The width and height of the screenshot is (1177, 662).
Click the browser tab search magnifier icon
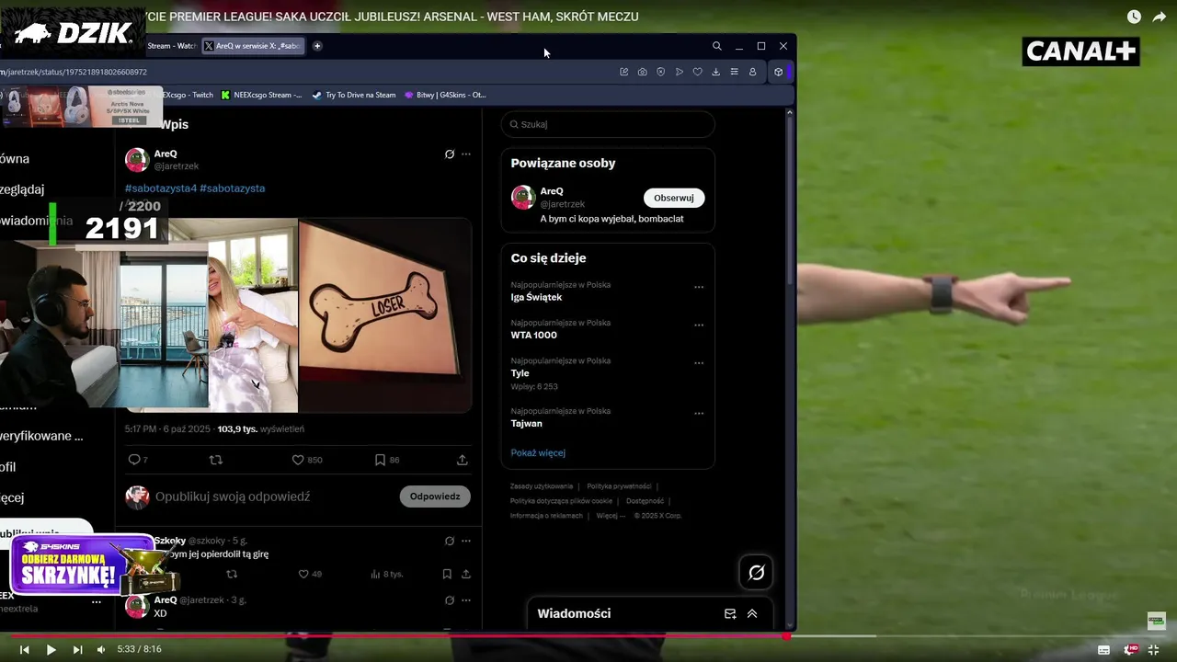[716, 46]
